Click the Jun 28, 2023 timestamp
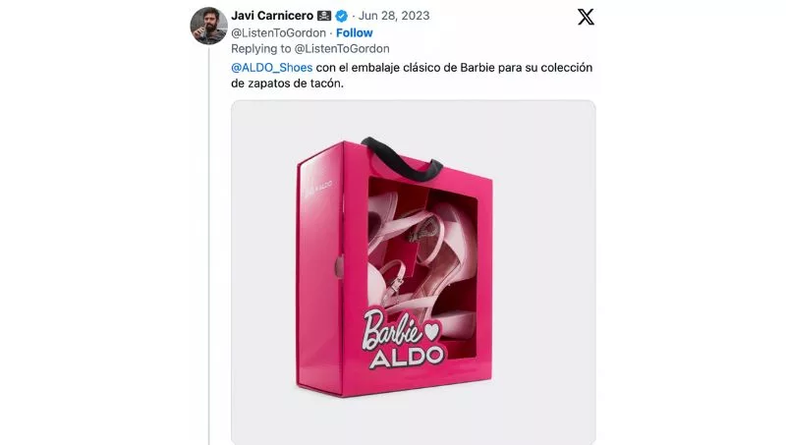 (394, 16)
